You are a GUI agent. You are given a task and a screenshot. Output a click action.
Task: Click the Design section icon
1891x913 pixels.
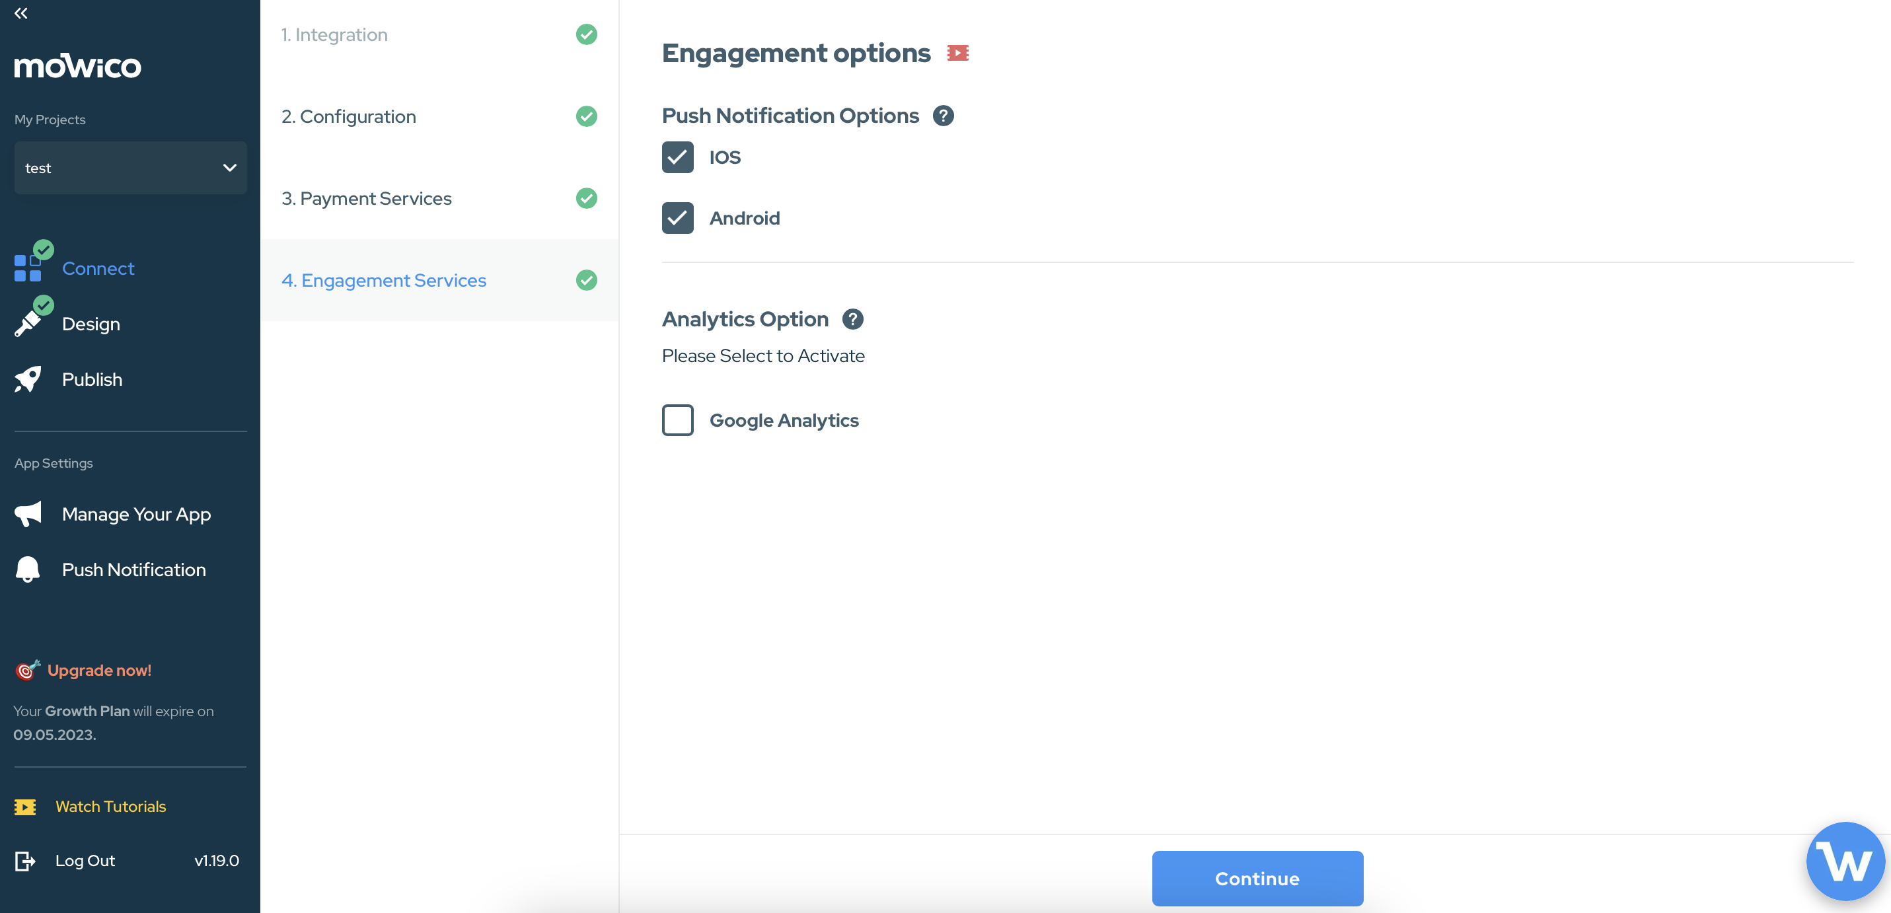coord(29,323)
